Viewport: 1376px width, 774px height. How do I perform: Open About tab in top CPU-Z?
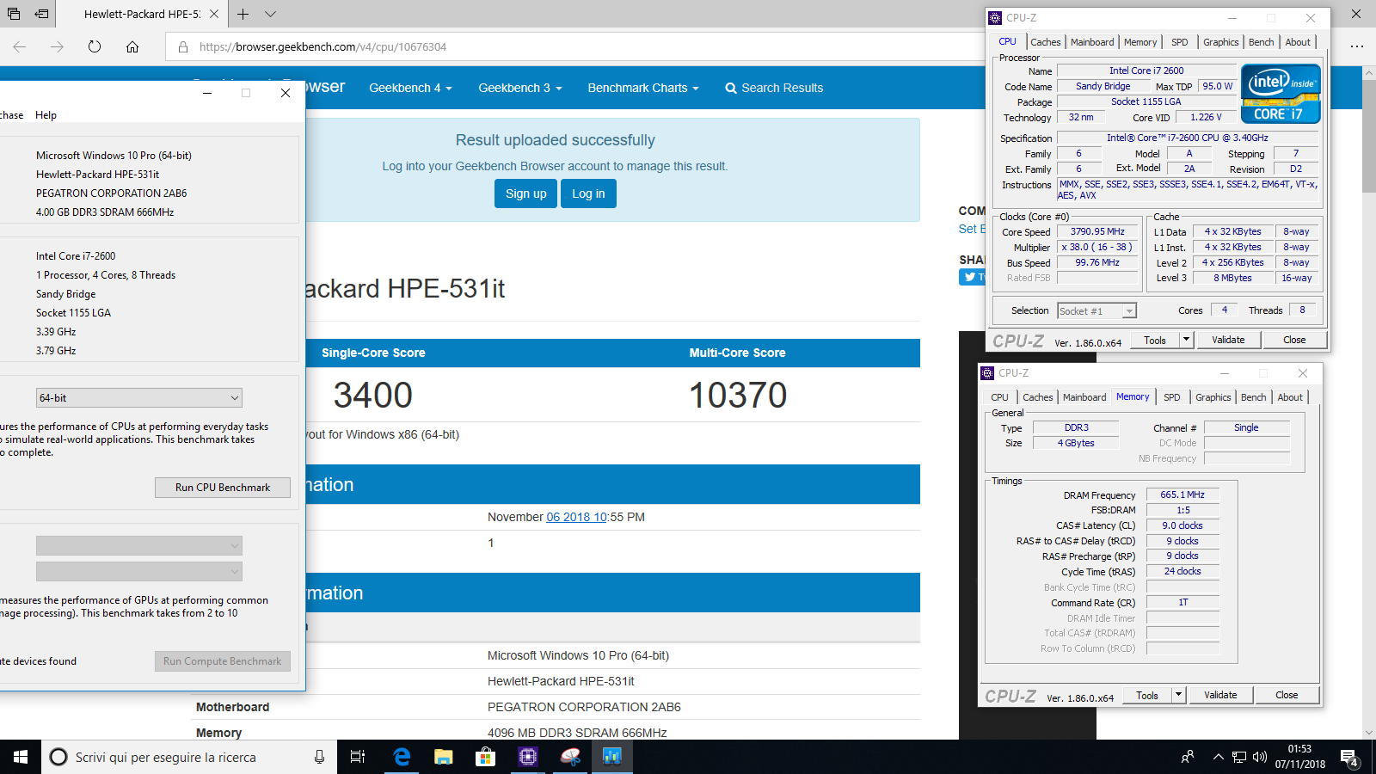coord(1298,42)
